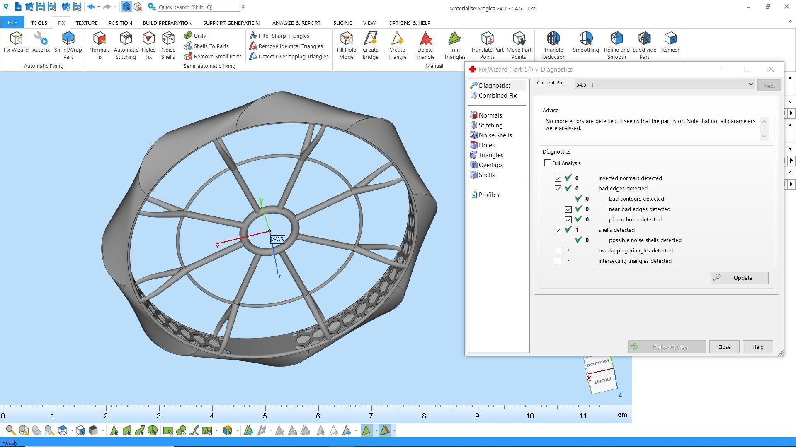The image size is (796, 447).
Task: Click the BOTTOM face of orientation cube
Action: (598, 363)
